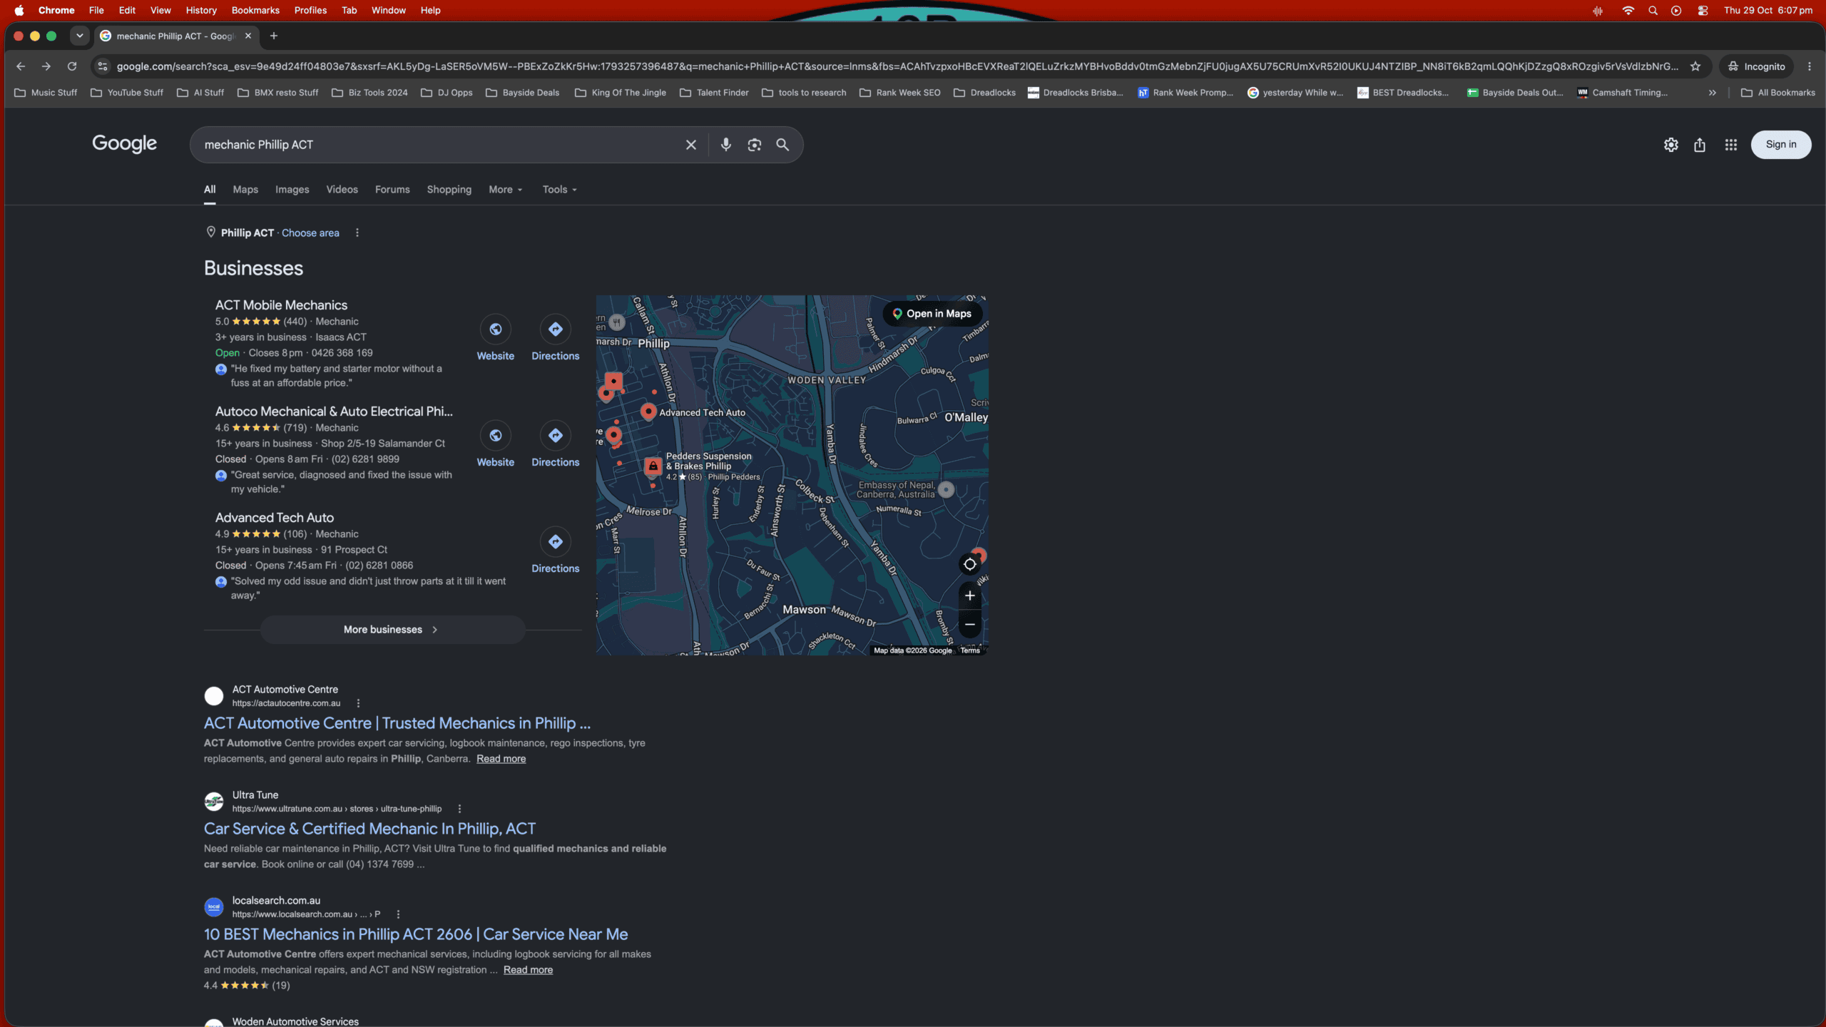Image resolution: width=1826 pixels, height=1027 pixels.
Task: Switch to Videos search tab
Action: click(x=342, y=190)
